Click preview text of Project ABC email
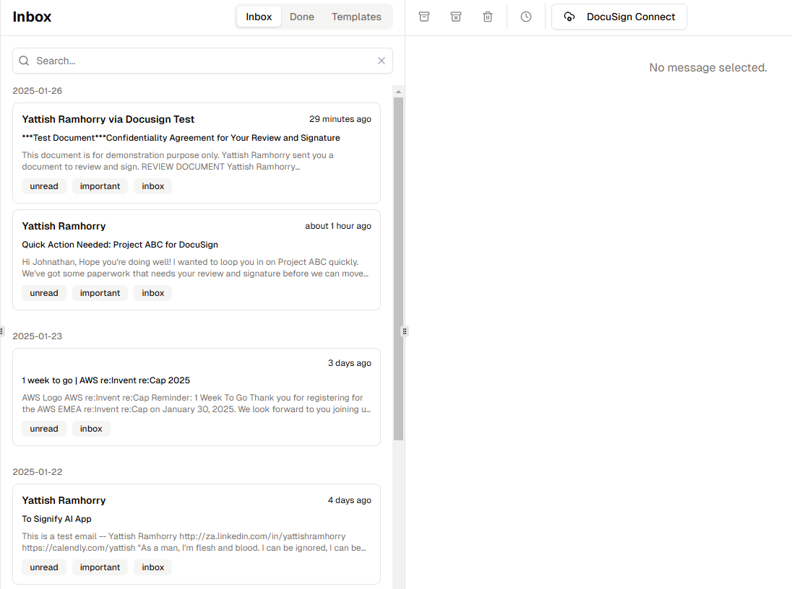 (x=196, y=268)
